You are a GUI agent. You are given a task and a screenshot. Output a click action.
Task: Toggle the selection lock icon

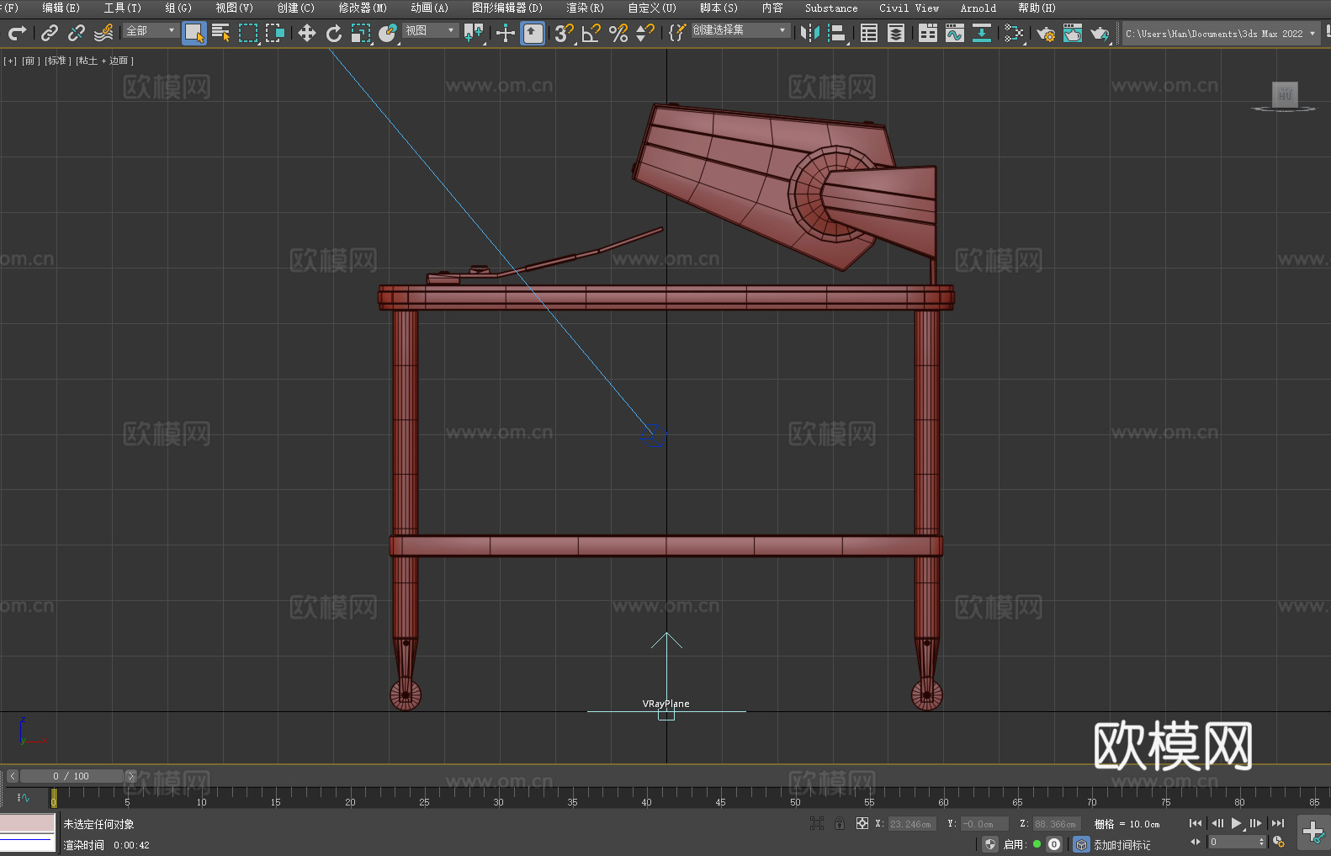(x=840, y=824)
